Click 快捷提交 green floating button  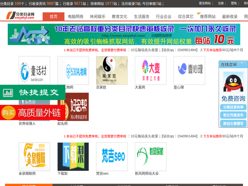33,92
